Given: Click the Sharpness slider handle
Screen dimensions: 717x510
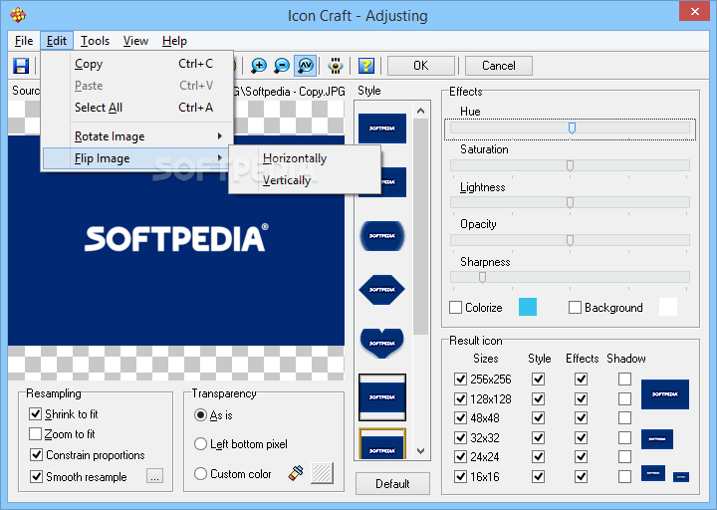Looking at the screenshot, I should tap(482, 278).
